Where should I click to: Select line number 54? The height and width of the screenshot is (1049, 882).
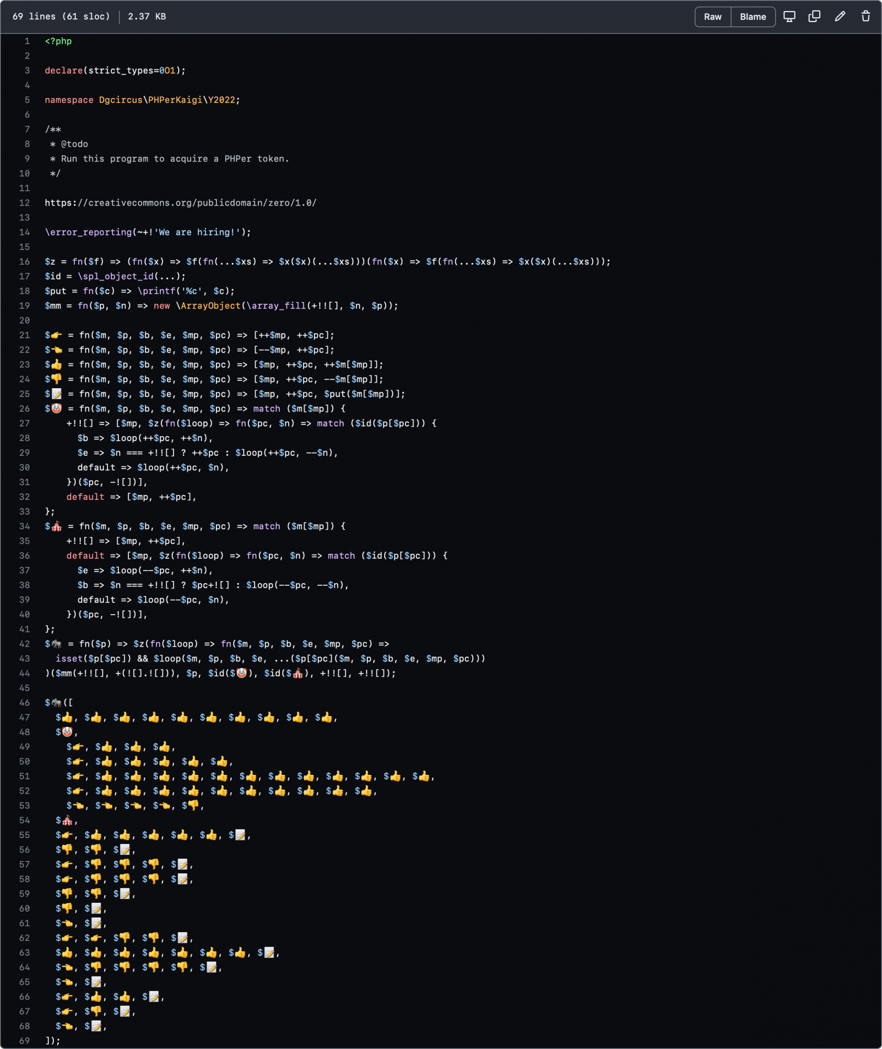pyautogui.click(x=25, y=820)
